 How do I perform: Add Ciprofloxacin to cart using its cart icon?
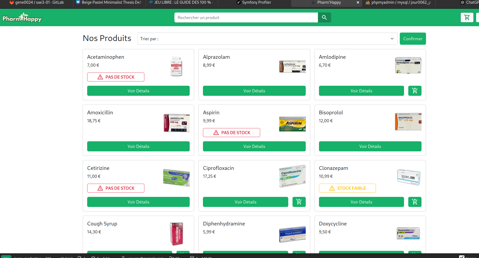pos(299,202)
